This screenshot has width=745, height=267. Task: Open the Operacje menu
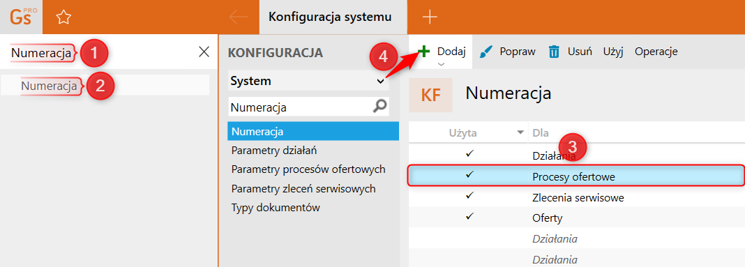click(x=656, y=52)
